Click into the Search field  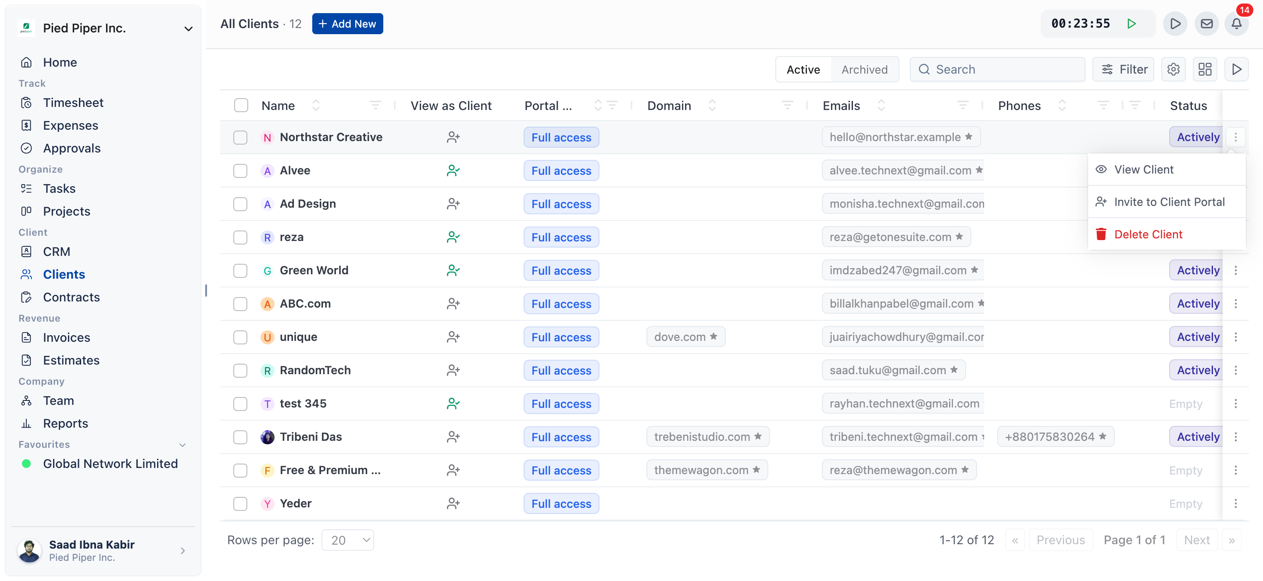pyautogui.click(x=997, y=70)
